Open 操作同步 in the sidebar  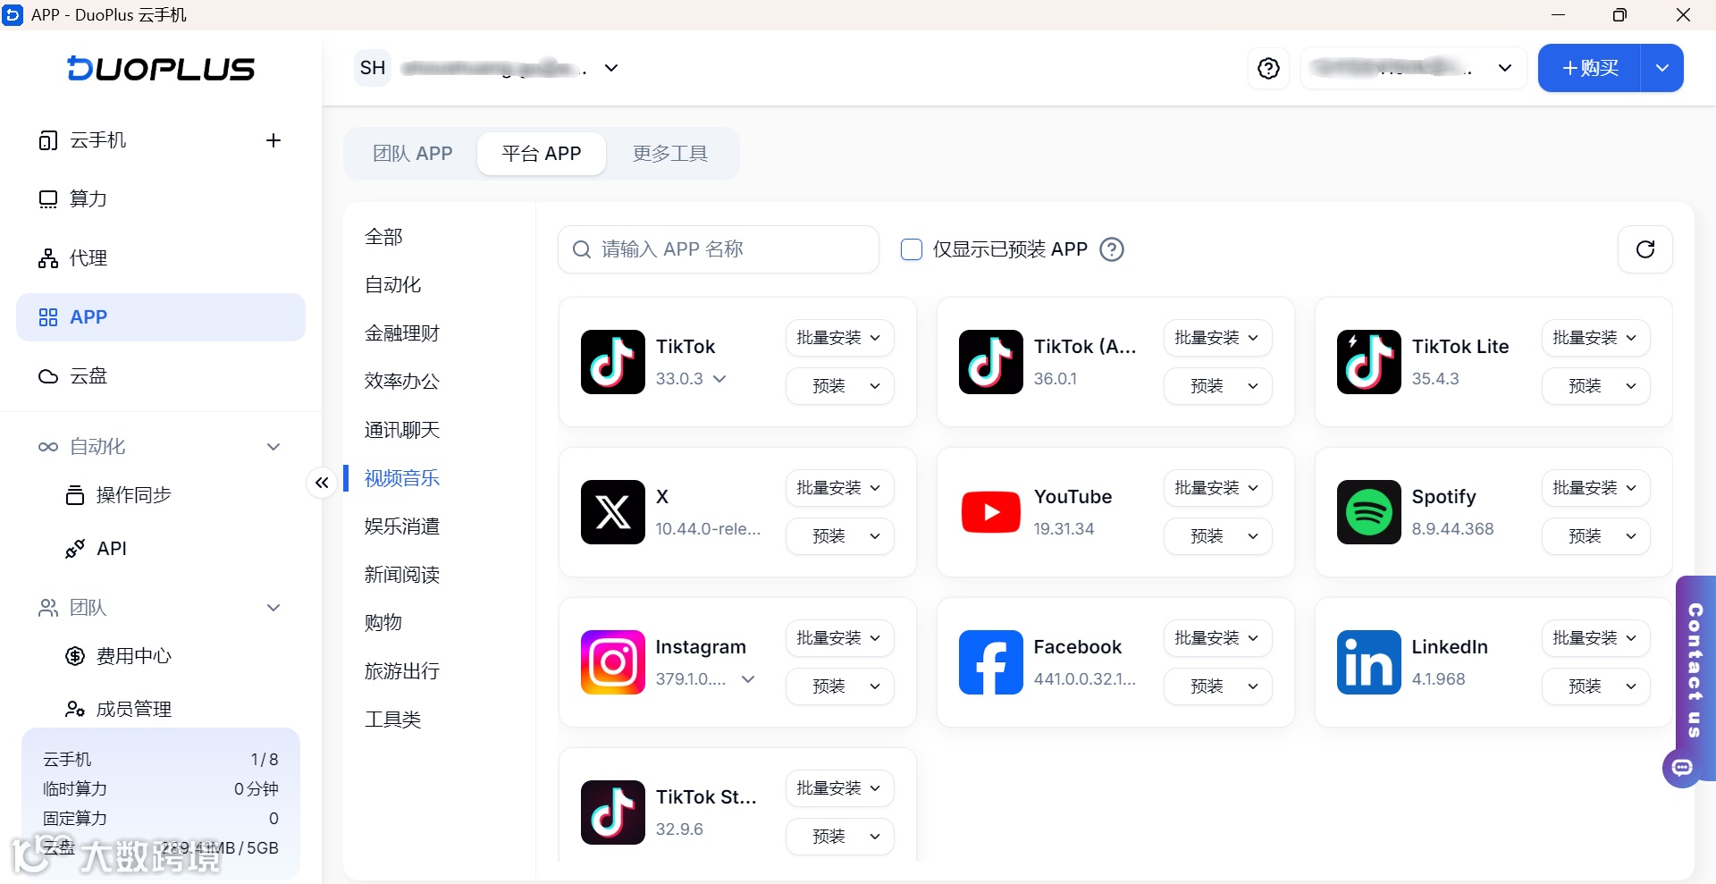point(134,495)
